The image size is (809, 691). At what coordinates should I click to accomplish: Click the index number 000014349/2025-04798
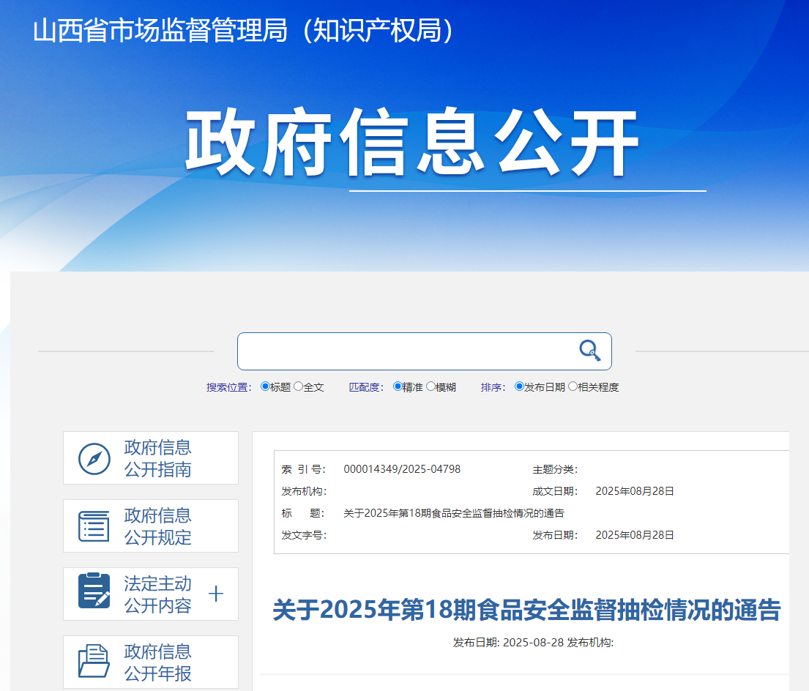coord(402,469)
